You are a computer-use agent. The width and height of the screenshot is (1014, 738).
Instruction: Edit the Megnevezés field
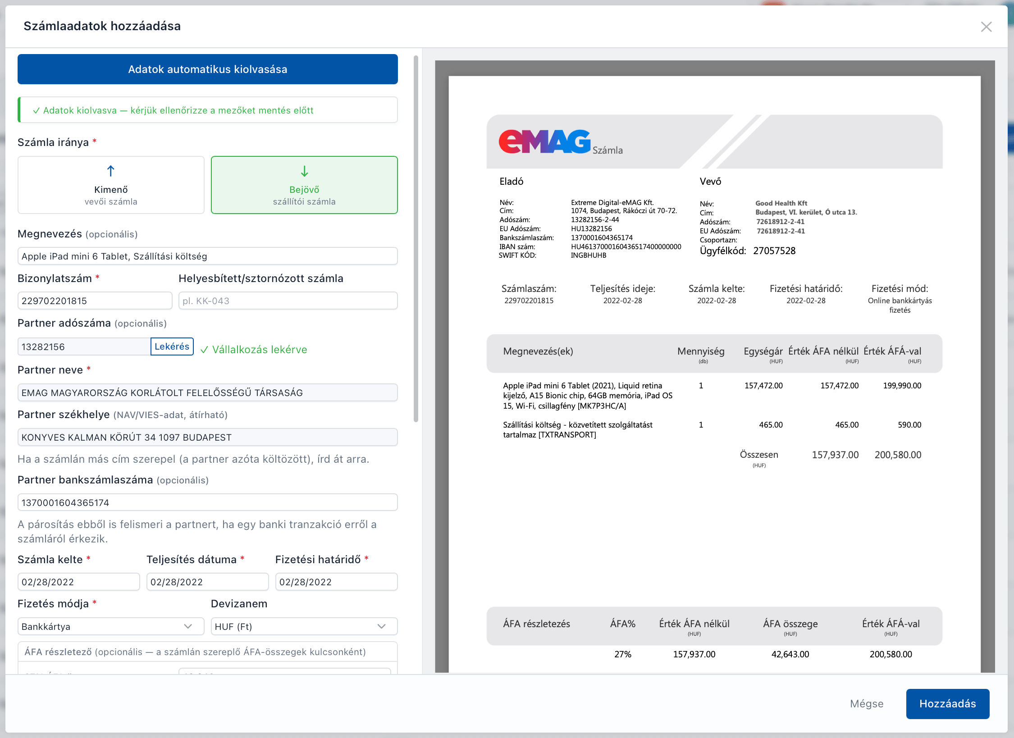(207, 256)
